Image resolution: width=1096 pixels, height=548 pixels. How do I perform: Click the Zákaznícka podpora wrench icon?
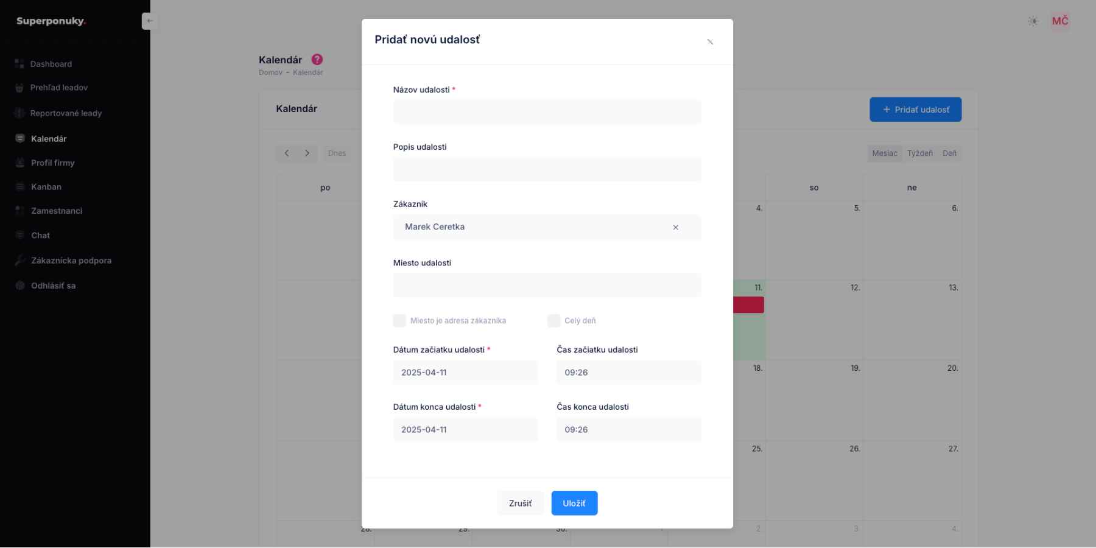tap(20, 261)
